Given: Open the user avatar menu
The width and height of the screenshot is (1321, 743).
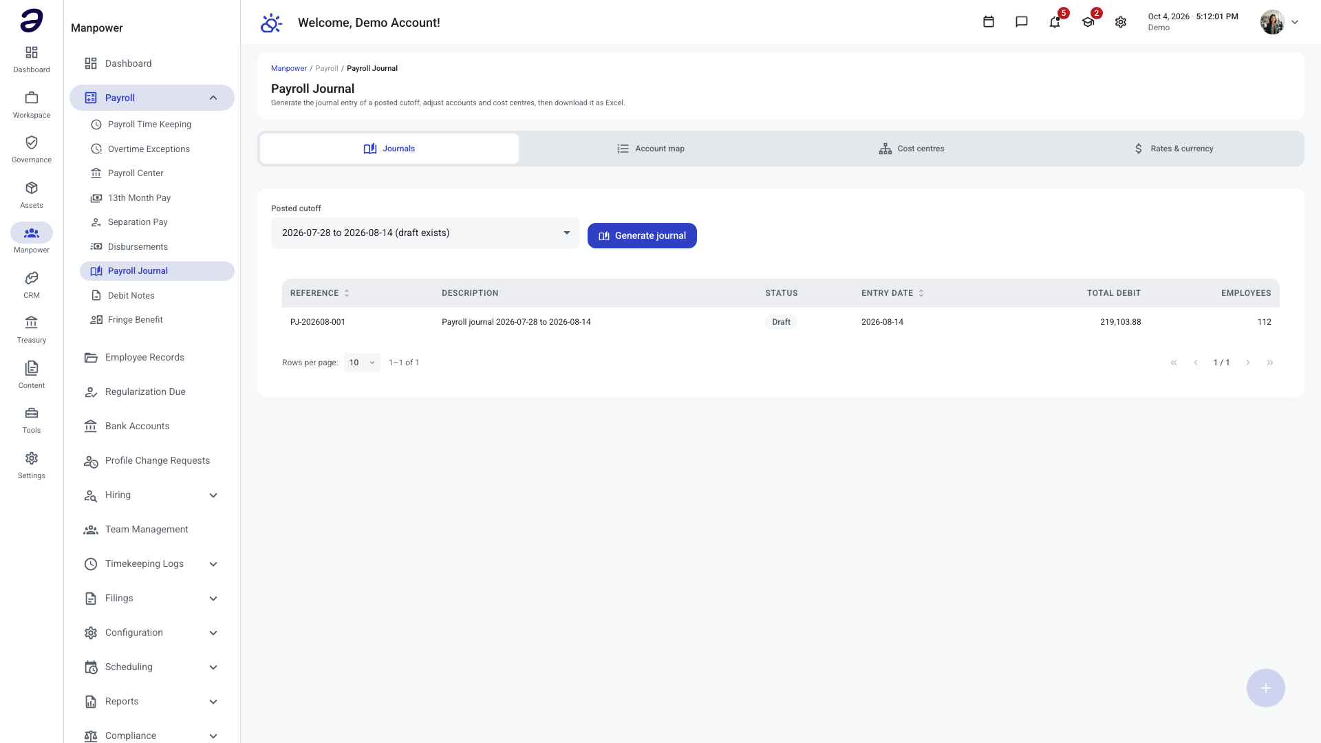Looking at the screenshot, I should tap(1279, 22).
